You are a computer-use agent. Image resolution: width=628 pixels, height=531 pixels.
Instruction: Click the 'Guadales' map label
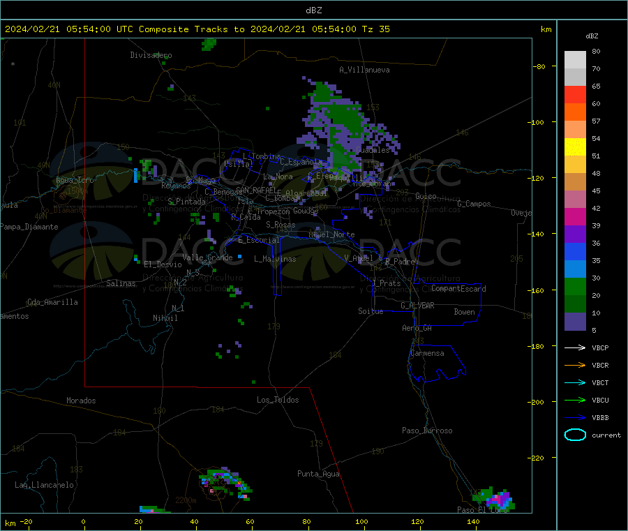click(x=373, y=150)
